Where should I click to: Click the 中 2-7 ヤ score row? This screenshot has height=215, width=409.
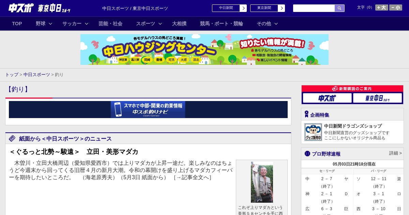pyautogui.click(x=327, y=179)
